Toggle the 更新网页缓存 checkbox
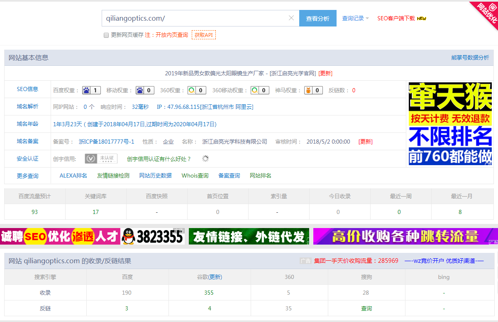The width and height of the screenshot is (498, 322). click(x=106, y=35)
